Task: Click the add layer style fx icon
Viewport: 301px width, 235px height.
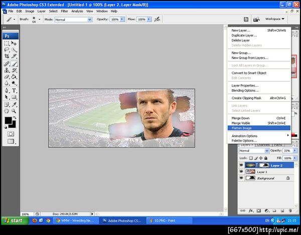Action: pyautogui.click(x=250, y=210)
